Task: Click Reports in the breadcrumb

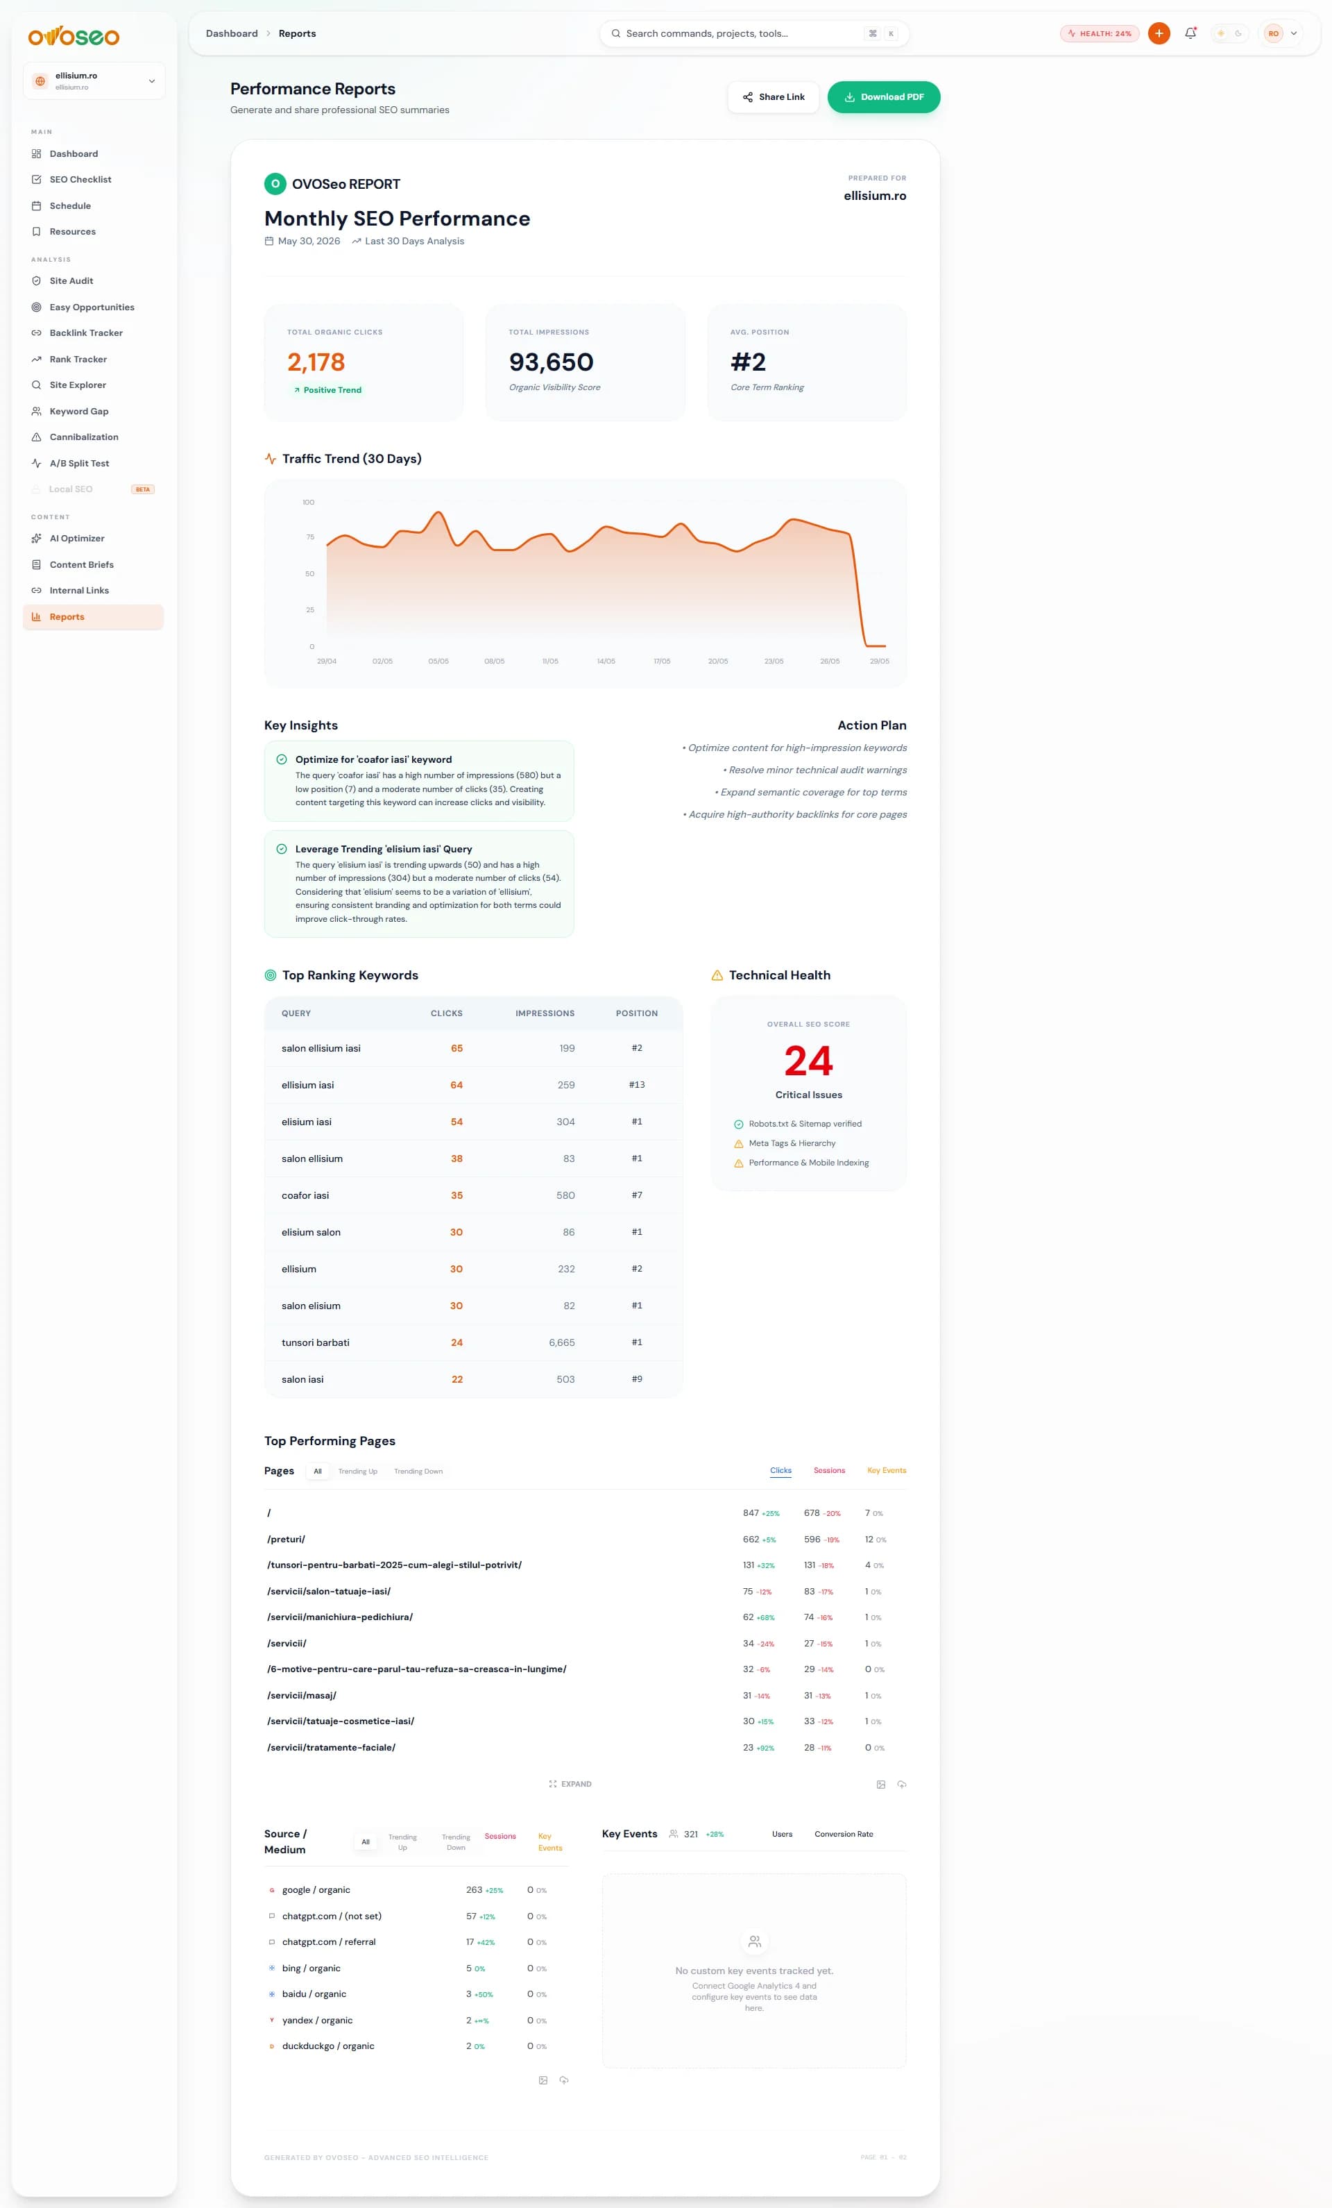Action: tap(298, 33)
